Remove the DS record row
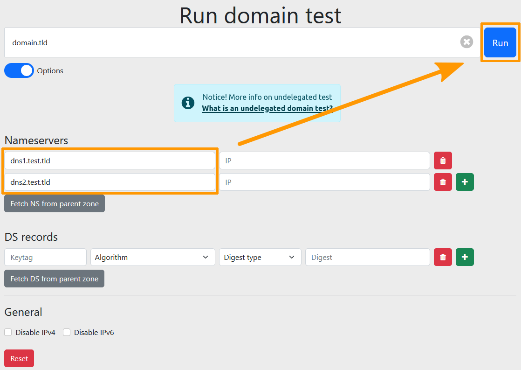The width and height of the screenshot is (521, 370). (x=442, y=257)
